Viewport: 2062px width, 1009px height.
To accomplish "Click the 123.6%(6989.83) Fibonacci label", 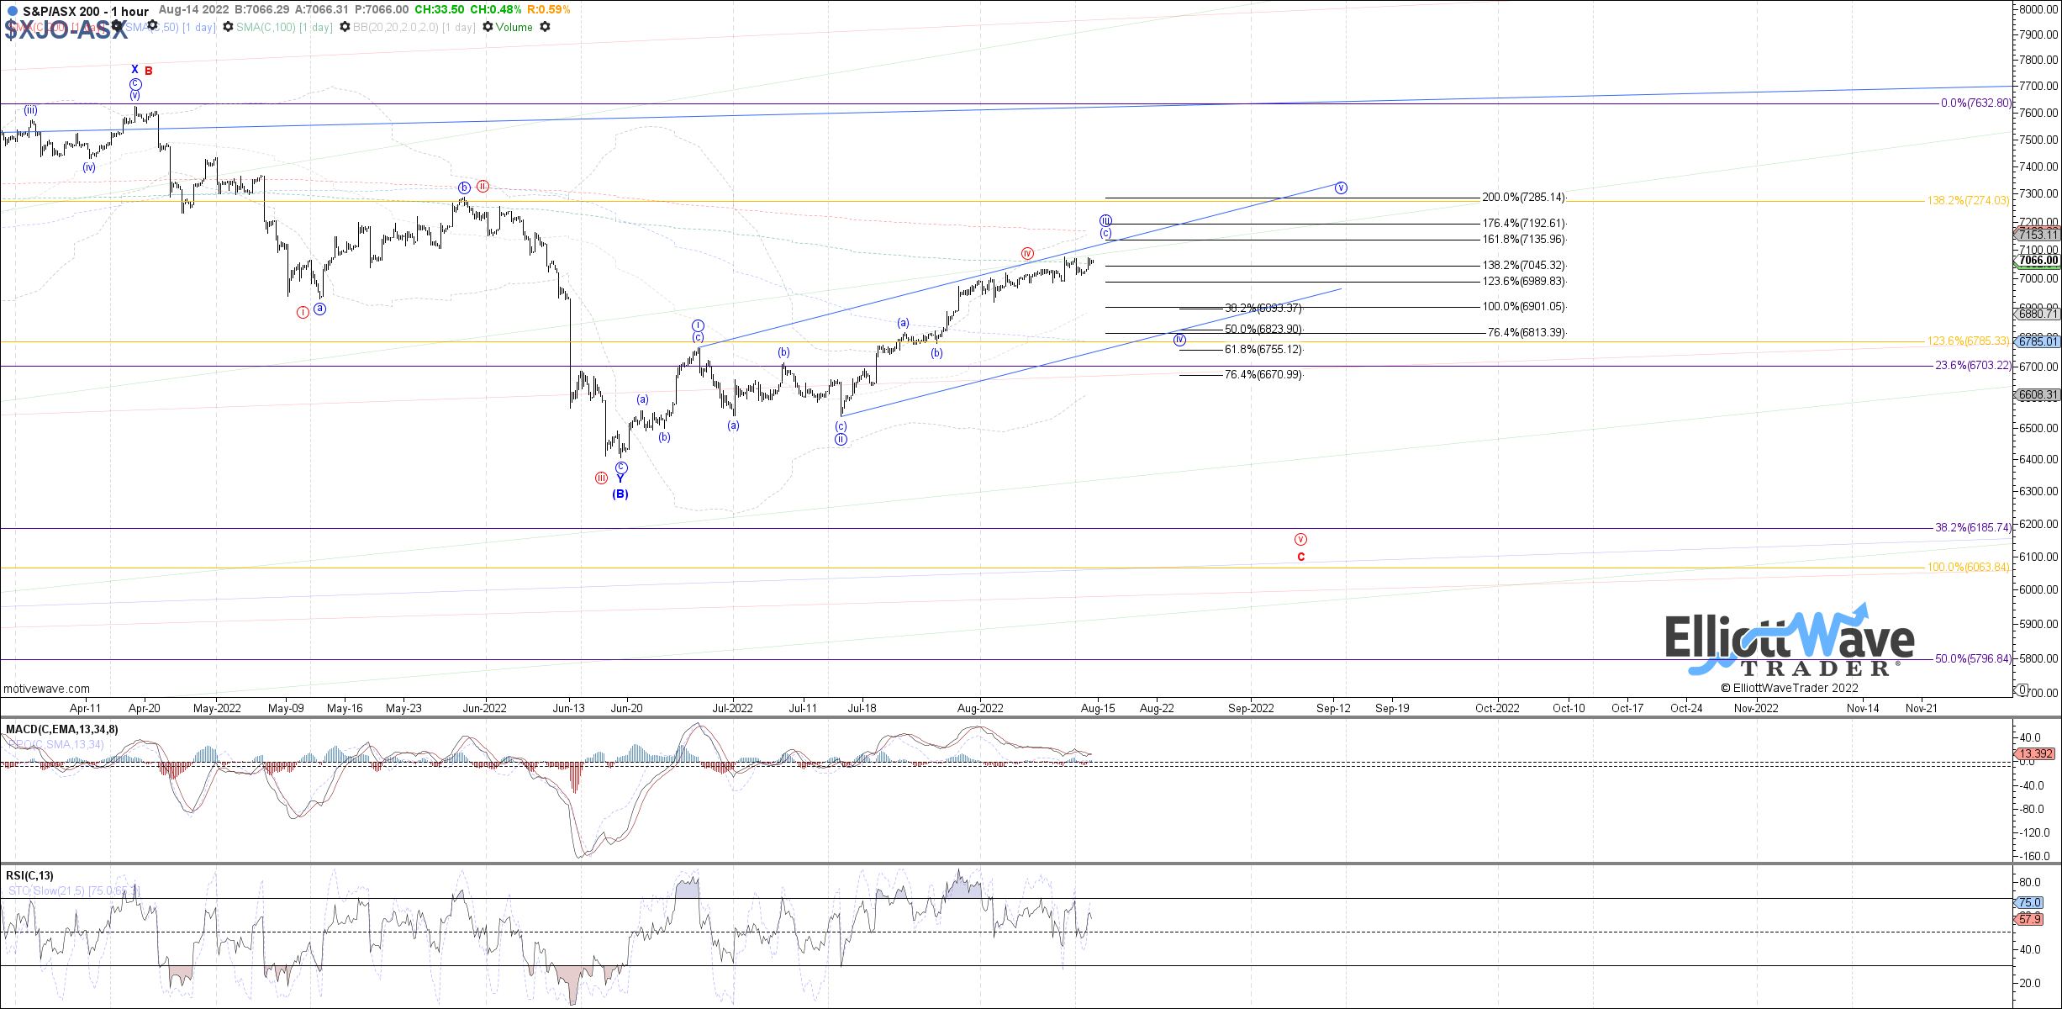I will click(x=1523, y=281).
